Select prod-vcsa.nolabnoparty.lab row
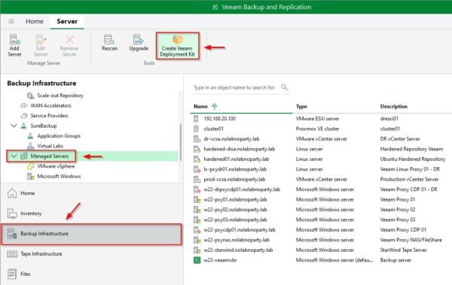This screenshot has width=452, height=285. click(321, 179)
